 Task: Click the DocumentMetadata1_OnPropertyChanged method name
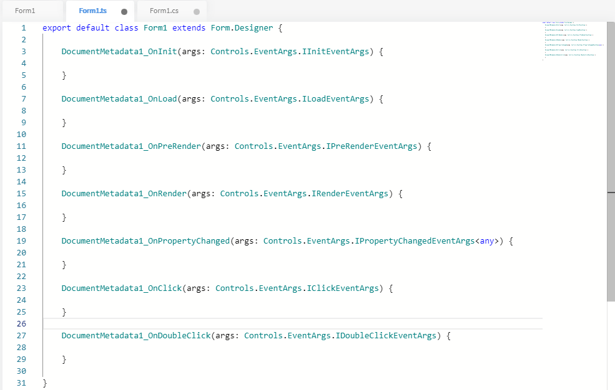[x=145, y=241]
